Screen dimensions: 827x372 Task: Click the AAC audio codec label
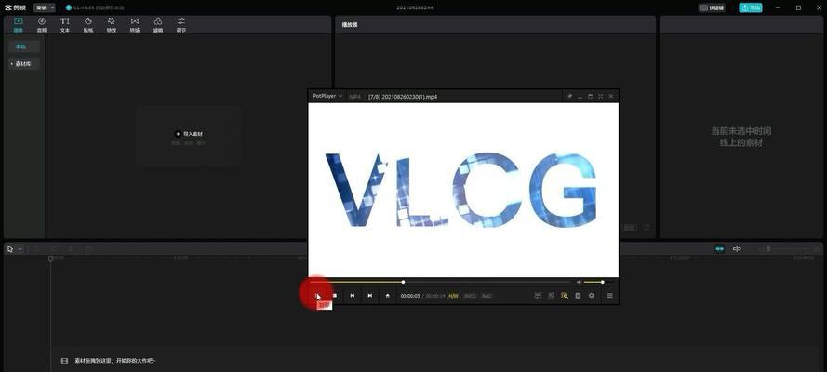[x=487, y=296]
